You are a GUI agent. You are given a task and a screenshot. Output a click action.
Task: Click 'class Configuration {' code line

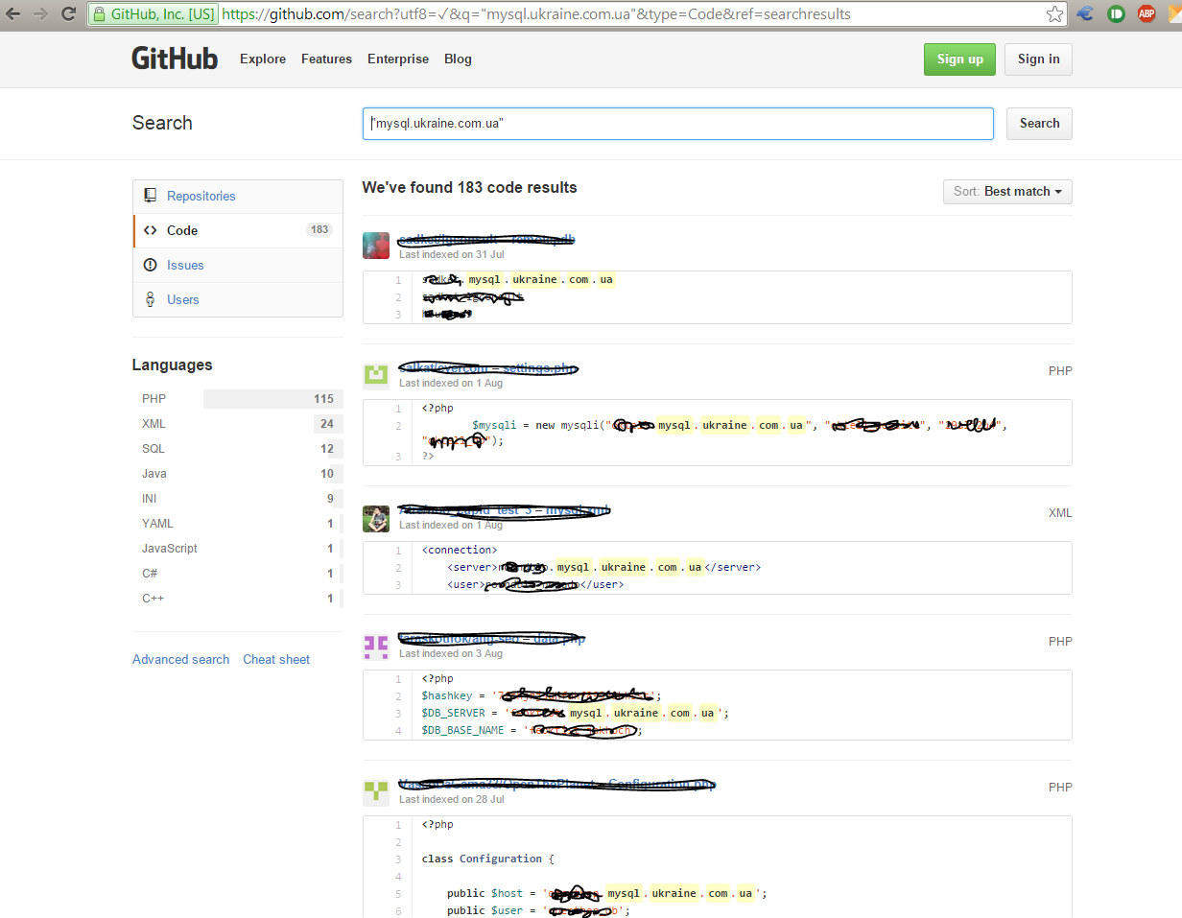click(x=488, y=859)
